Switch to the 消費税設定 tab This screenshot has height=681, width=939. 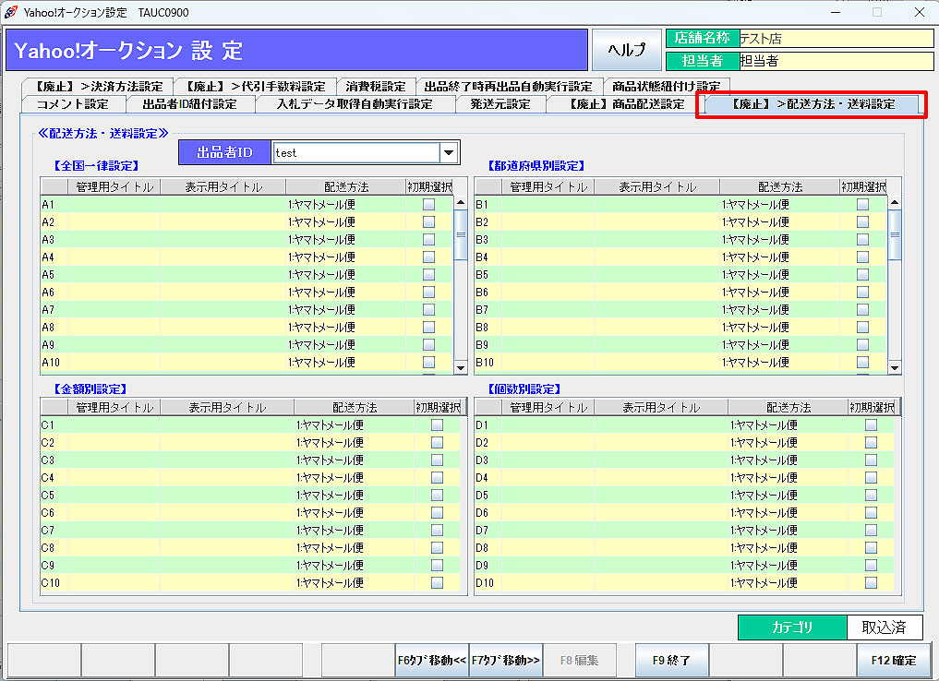[x=375, y=87]
